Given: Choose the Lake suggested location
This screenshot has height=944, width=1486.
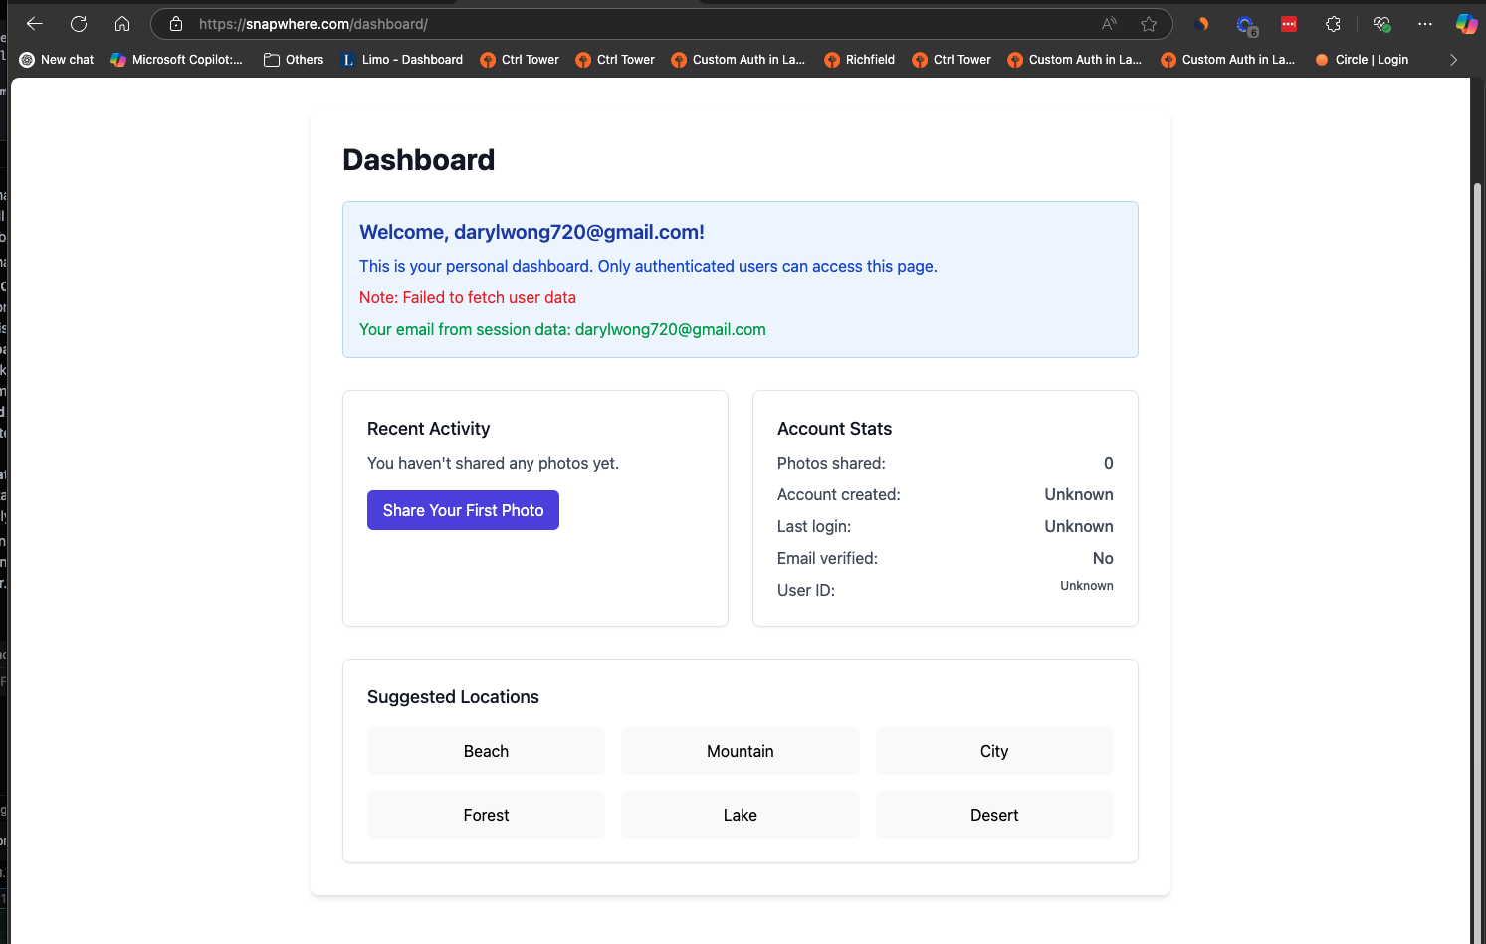Looking at the screenshot, I should (x=741, y=815).
